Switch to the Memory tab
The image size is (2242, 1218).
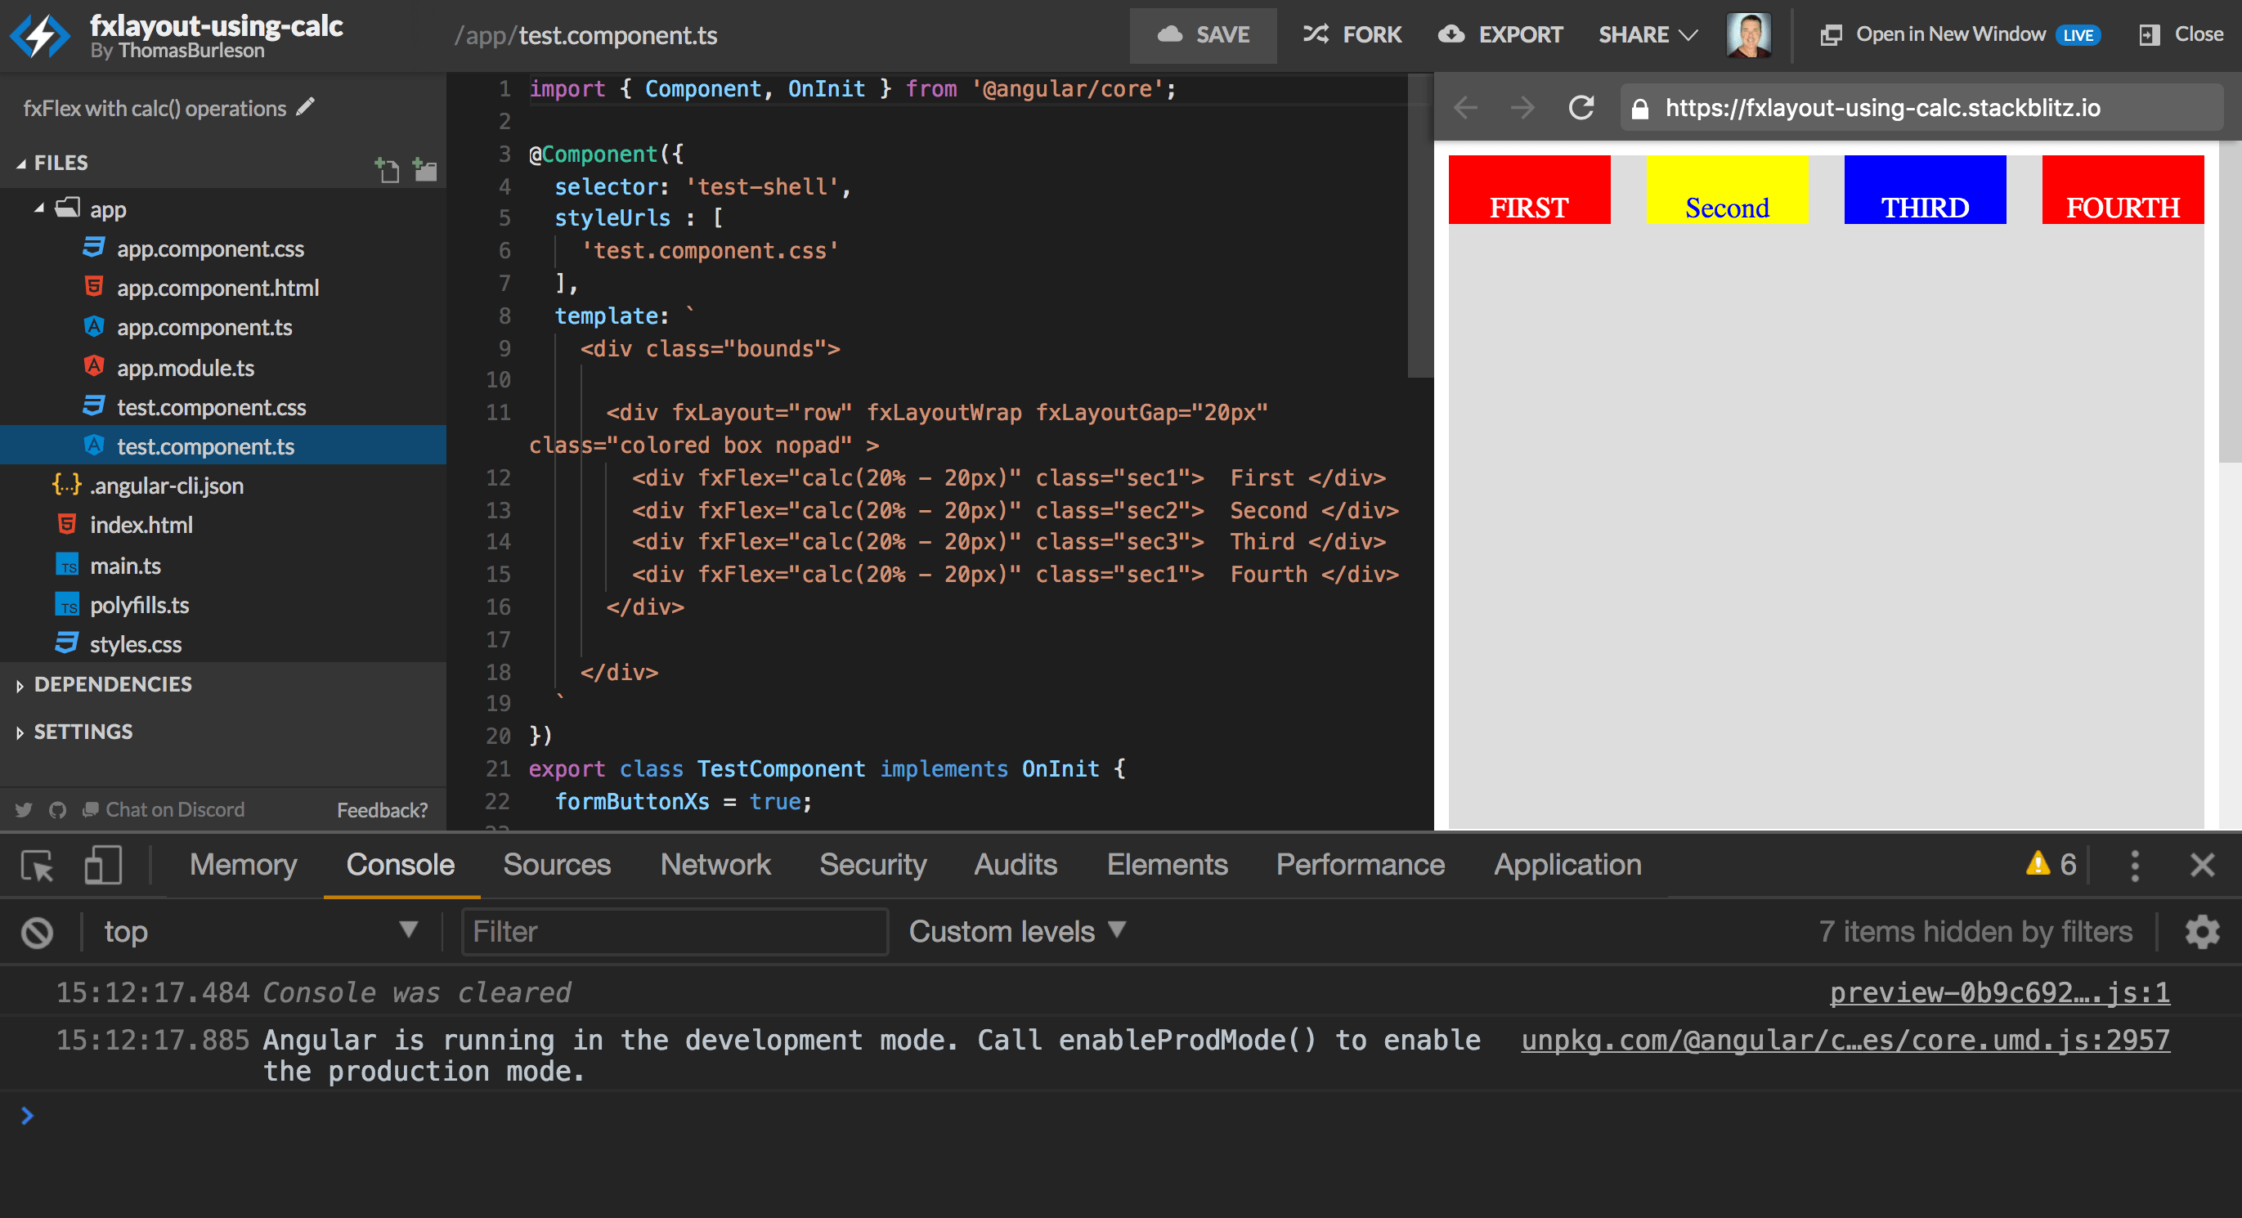244,865
